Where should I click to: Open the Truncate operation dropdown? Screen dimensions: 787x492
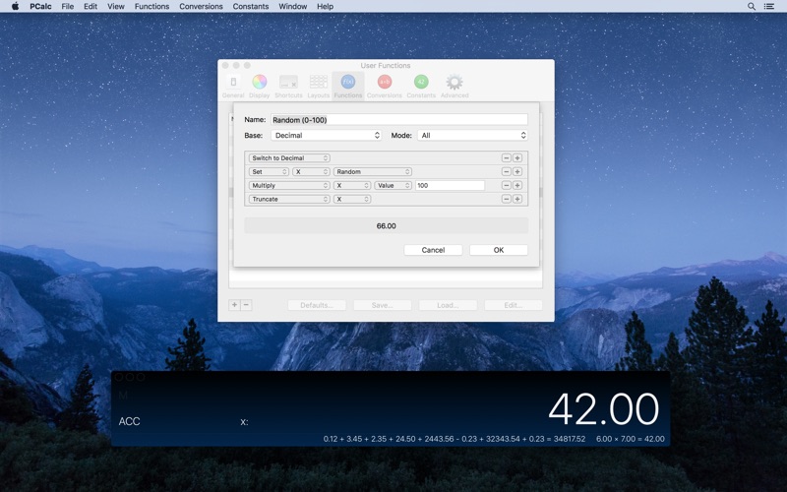point(289,199)
